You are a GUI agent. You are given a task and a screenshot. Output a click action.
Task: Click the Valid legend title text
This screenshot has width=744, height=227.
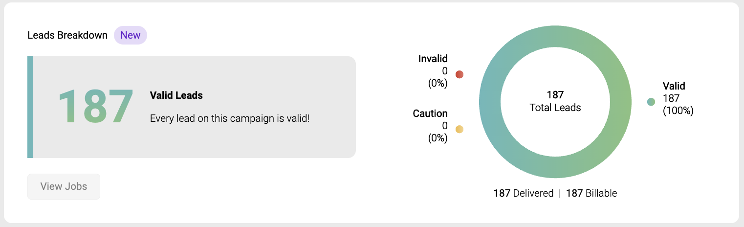(x=674, y=86)
